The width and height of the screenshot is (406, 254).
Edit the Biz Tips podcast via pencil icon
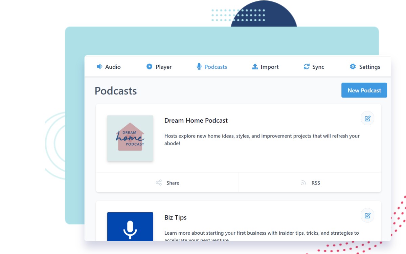click(367, 215)
